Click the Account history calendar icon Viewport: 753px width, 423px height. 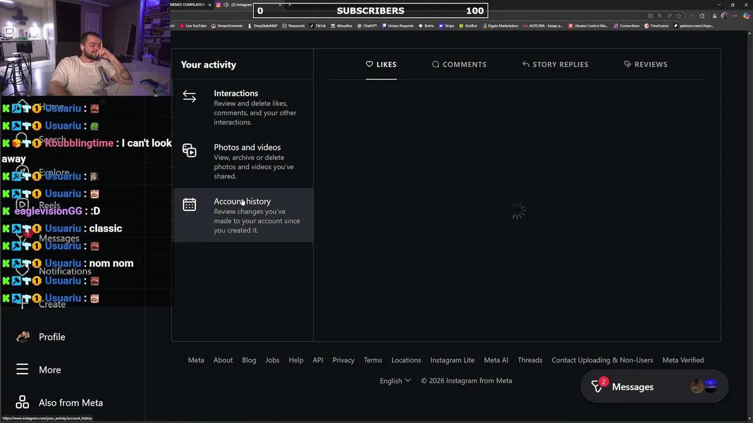pyautogui.click(x=189, y=204)
